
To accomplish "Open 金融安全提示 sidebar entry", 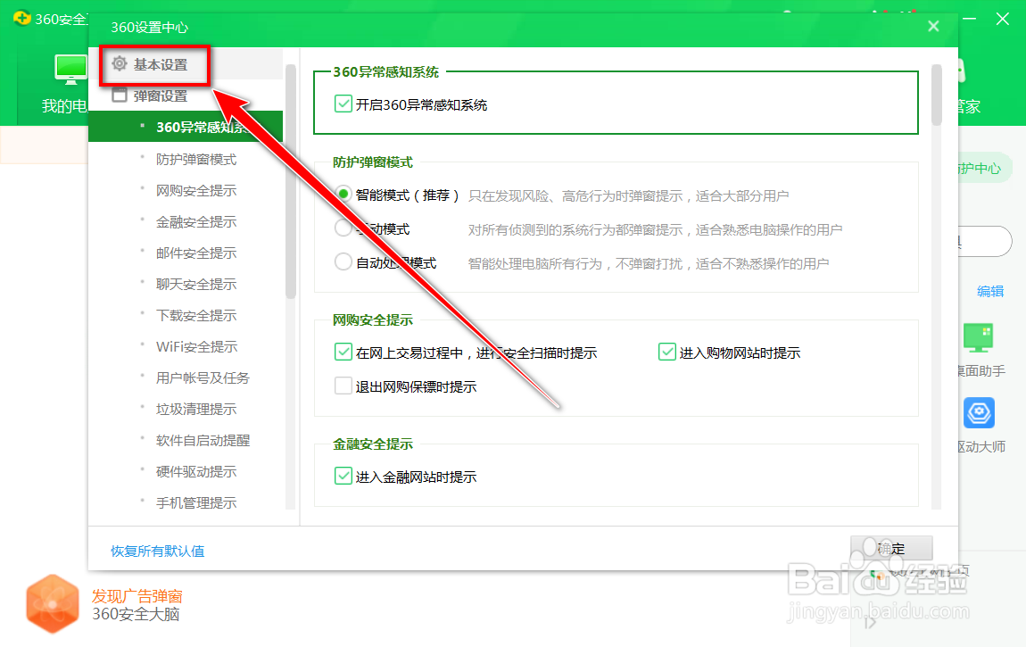I will (x=195, y=222).
